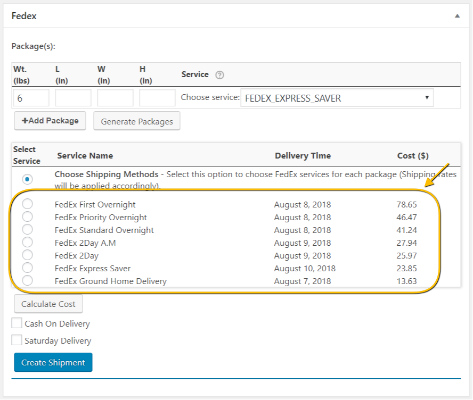Pick the FedEx 2Day A.M radio button
Image resolution: width=473 pixels, height=400 pixels.
click(27, 243)
